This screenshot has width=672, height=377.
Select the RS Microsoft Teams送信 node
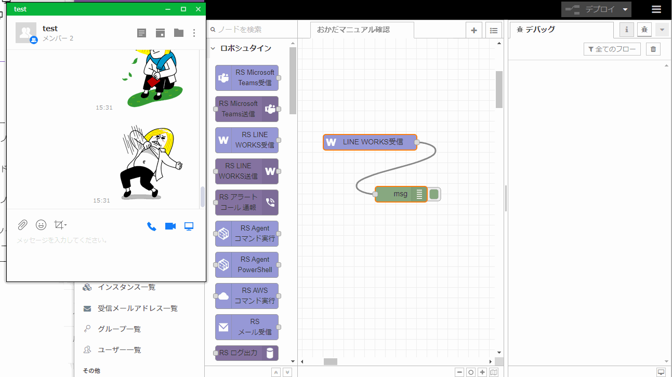[247, 109]
